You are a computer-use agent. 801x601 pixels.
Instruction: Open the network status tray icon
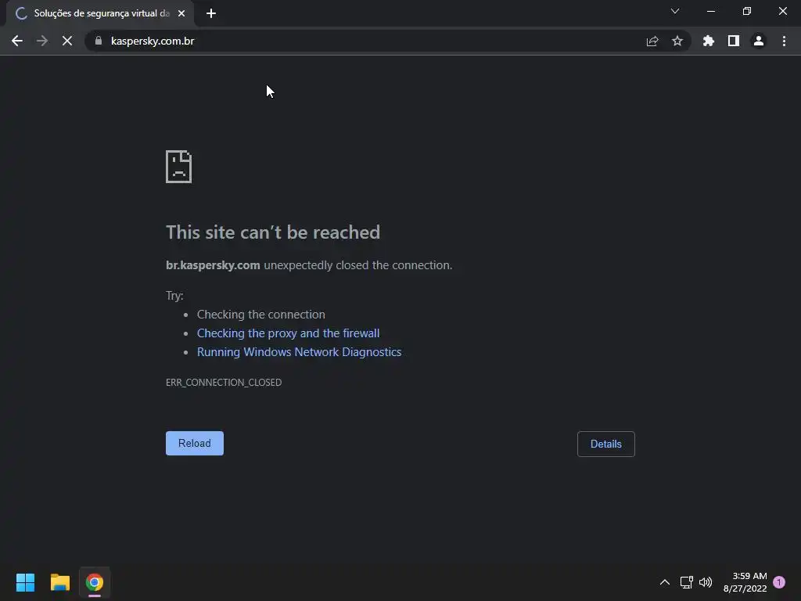tap(686, 582)
